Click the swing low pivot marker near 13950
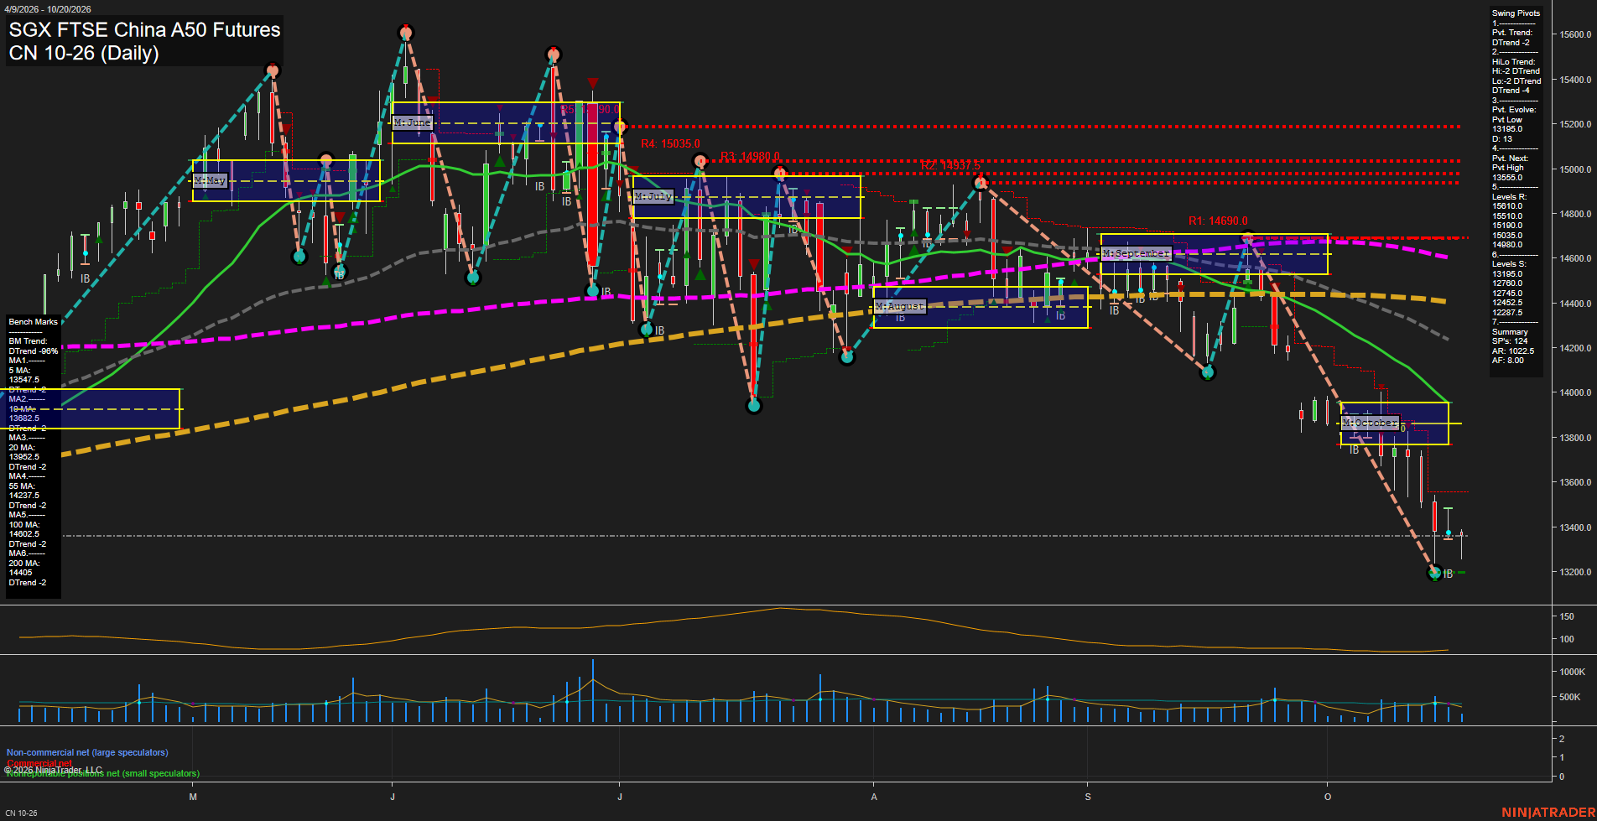Image resolution: width=1597 pixels, height=821 pixels. 753,407
